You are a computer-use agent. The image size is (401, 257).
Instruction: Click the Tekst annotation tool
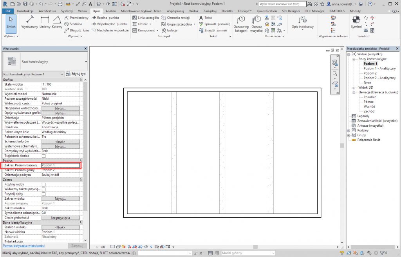point(205,18)
